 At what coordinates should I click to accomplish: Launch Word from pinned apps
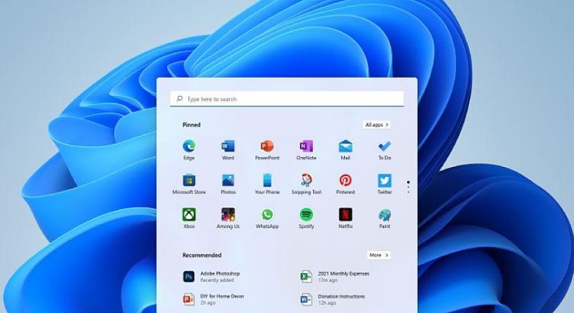pyautogui.click(x=228, y=147)
